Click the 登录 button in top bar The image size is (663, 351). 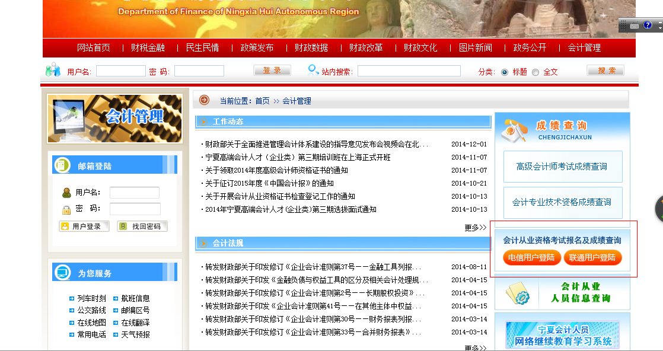pyautogui.click(x=272, y=70)
